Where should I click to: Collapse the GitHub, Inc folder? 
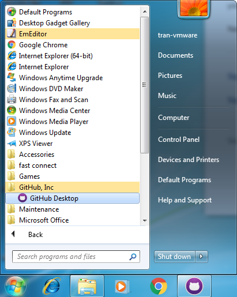pyautogui.click(x=73, y=187)
